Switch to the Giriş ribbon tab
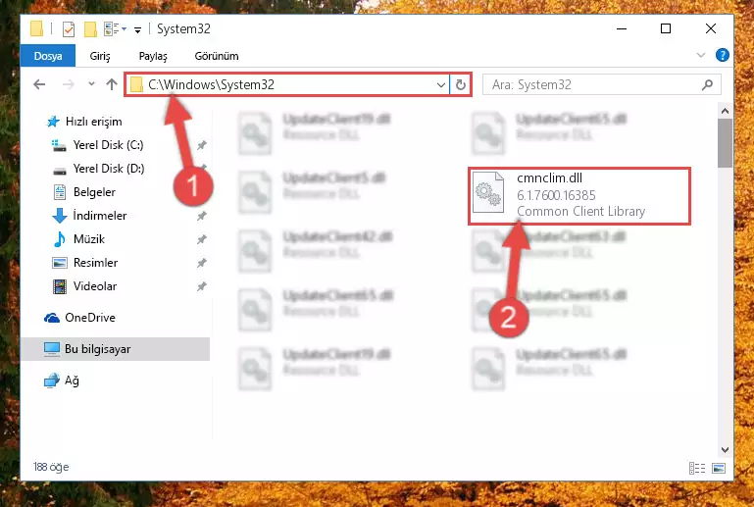 (100, 56)
